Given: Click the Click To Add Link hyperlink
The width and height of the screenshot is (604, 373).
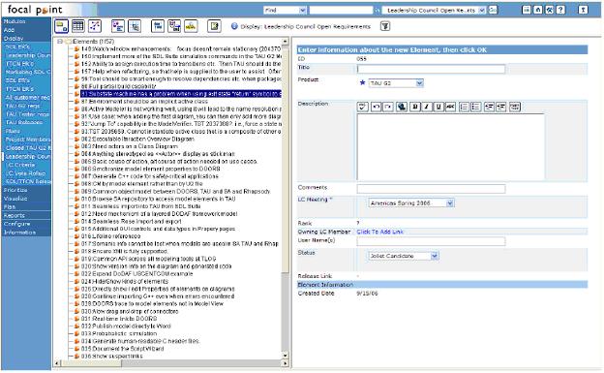Looking at the screenshot, I should (379, 232).
